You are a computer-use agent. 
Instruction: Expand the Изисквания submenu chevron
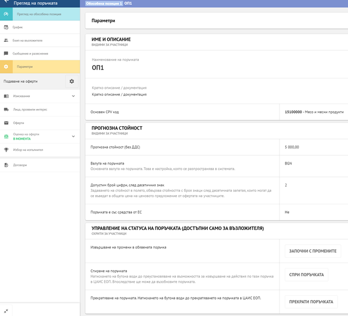(x=74, y=96)
